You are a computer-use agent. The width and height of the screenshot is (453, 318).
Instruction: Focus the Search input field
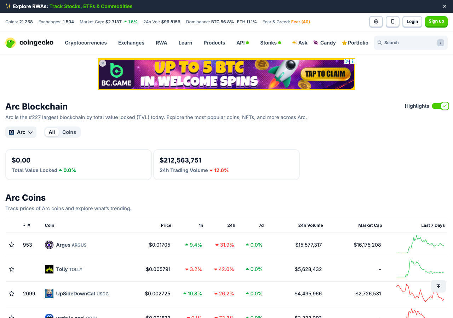click(411, 43)
